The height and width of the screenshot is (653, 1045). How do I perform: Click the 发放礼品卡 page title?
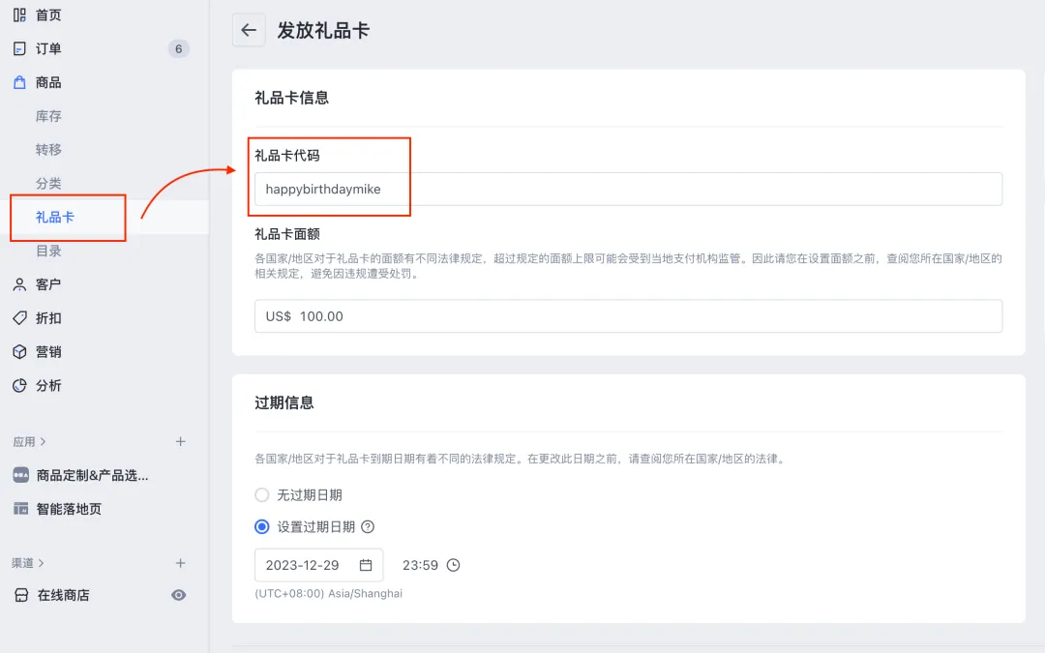click(x=323, y=30)
